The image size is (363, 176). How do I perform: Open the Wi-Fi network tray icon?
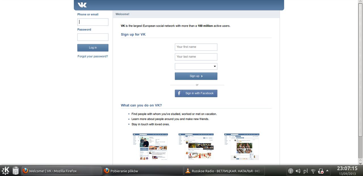[313, 171]
